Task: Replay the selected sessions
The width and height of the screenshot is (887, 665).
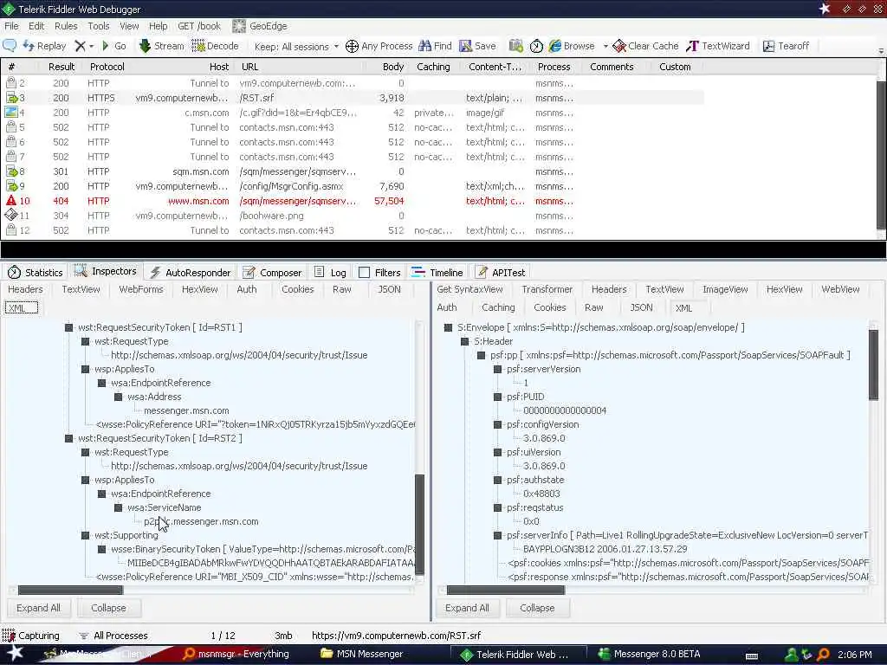Action: tap(44, 46)
